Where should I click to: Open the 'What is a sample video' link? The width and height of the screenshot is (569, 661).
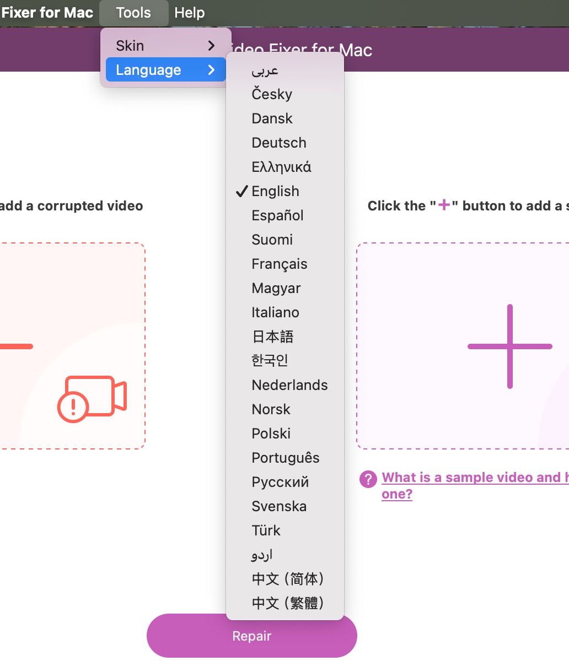click(x=474, y=478)
